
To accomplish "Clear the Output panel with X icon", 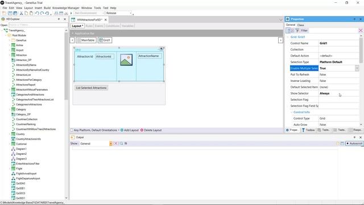I will pyautogui.click(x=115, y=143).
